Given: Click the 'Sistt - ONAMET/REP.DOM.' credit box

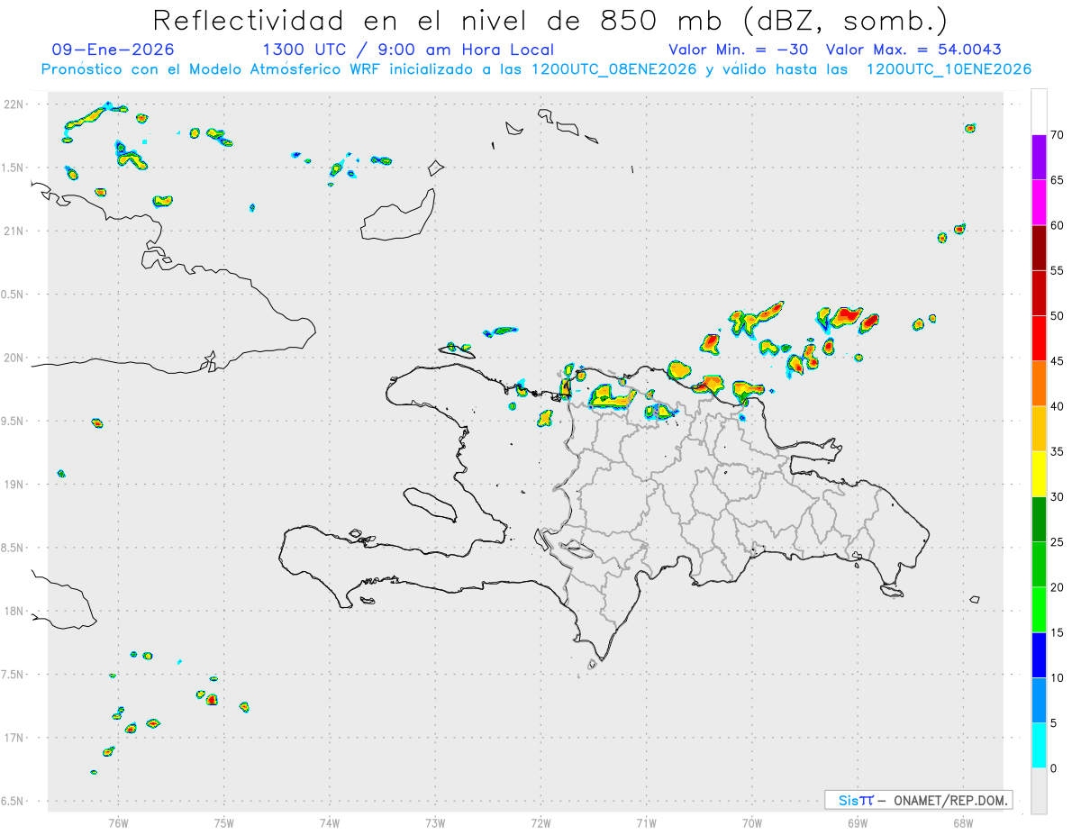Looking at the screenshot, I should click(x=918, y=800).
